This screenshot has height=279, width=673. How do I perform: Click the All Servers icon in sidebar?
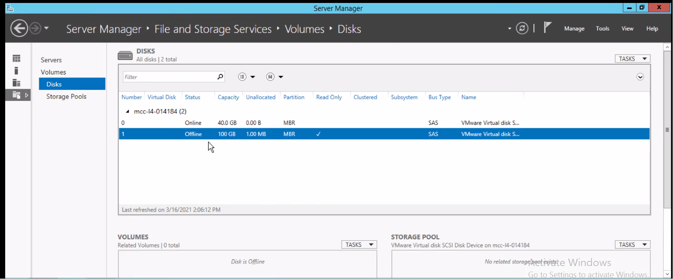click(16, 83)
